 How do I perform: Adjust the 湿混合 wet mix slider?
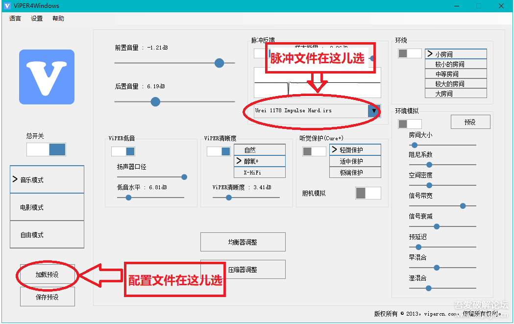click(428, 288)
